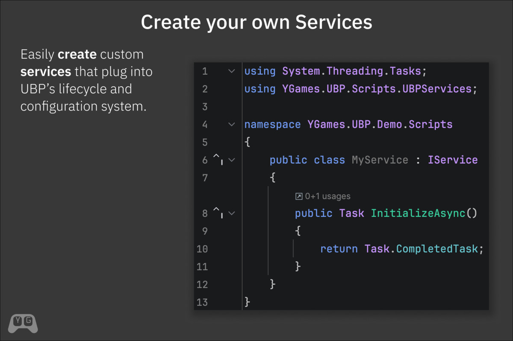This screenshot has height=341, width=513.
Task: Click the InitializeAsync method name
Action: [x=418, y=213]
